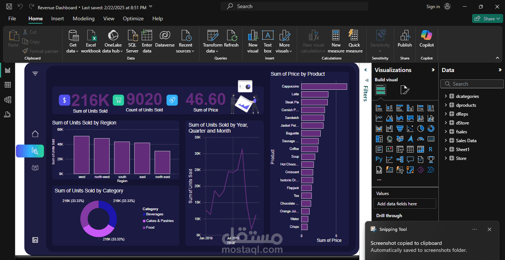Viewport: 505px width, 260px height.
Task: Open the Insert tab
Action: pos(57,18)
